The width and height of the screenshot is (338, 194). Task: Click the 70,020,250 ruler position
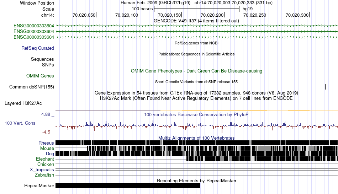(255, 15)
